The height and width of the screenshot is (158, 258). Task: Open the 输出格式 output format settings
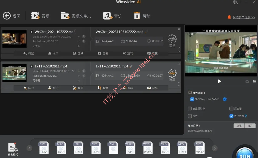click(13, 149)
